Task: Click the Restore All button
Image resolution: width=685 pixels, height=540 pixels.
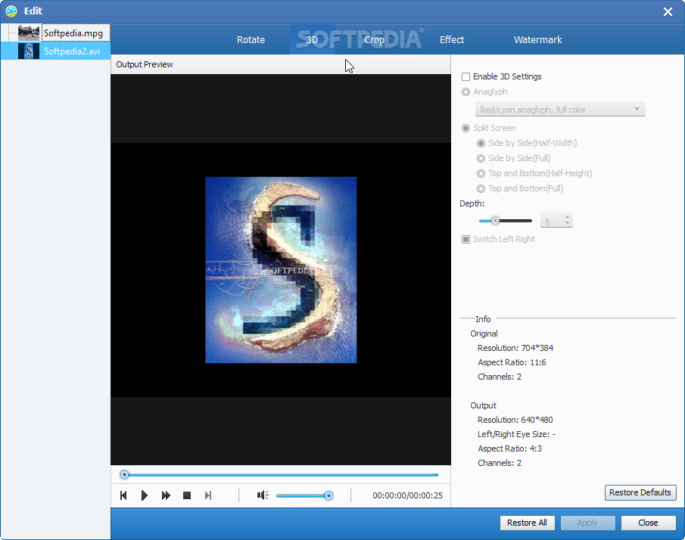Action: click(527, 523)
